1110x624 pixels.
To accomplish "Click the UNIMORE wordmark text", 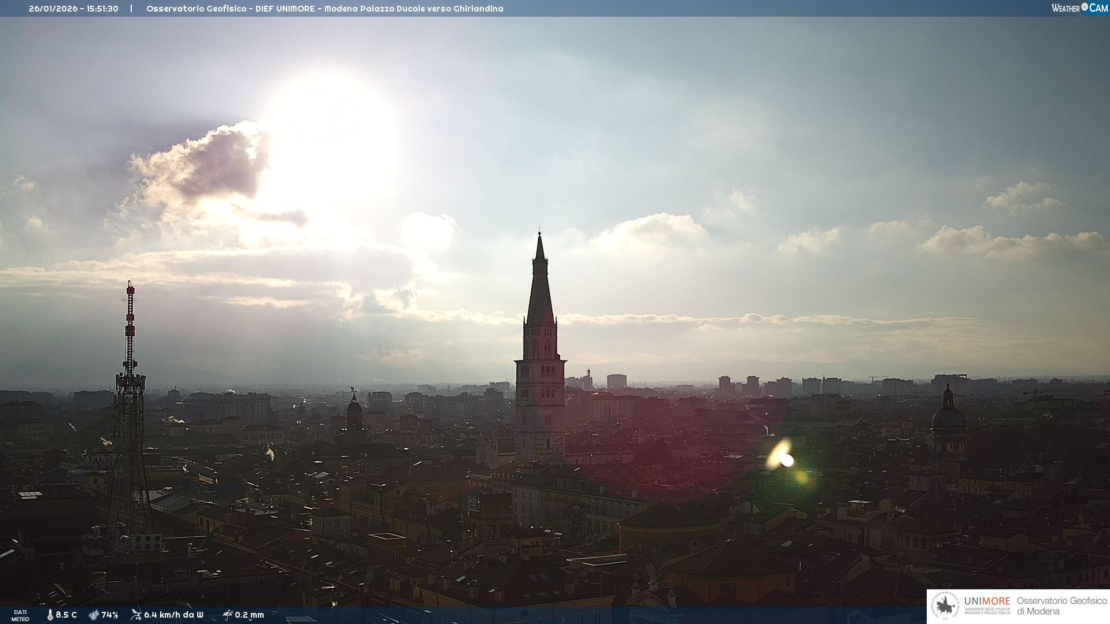I will pos(987,601).
